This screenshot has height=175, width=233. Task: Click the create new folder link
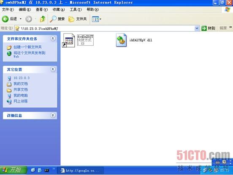pos(27,47)
